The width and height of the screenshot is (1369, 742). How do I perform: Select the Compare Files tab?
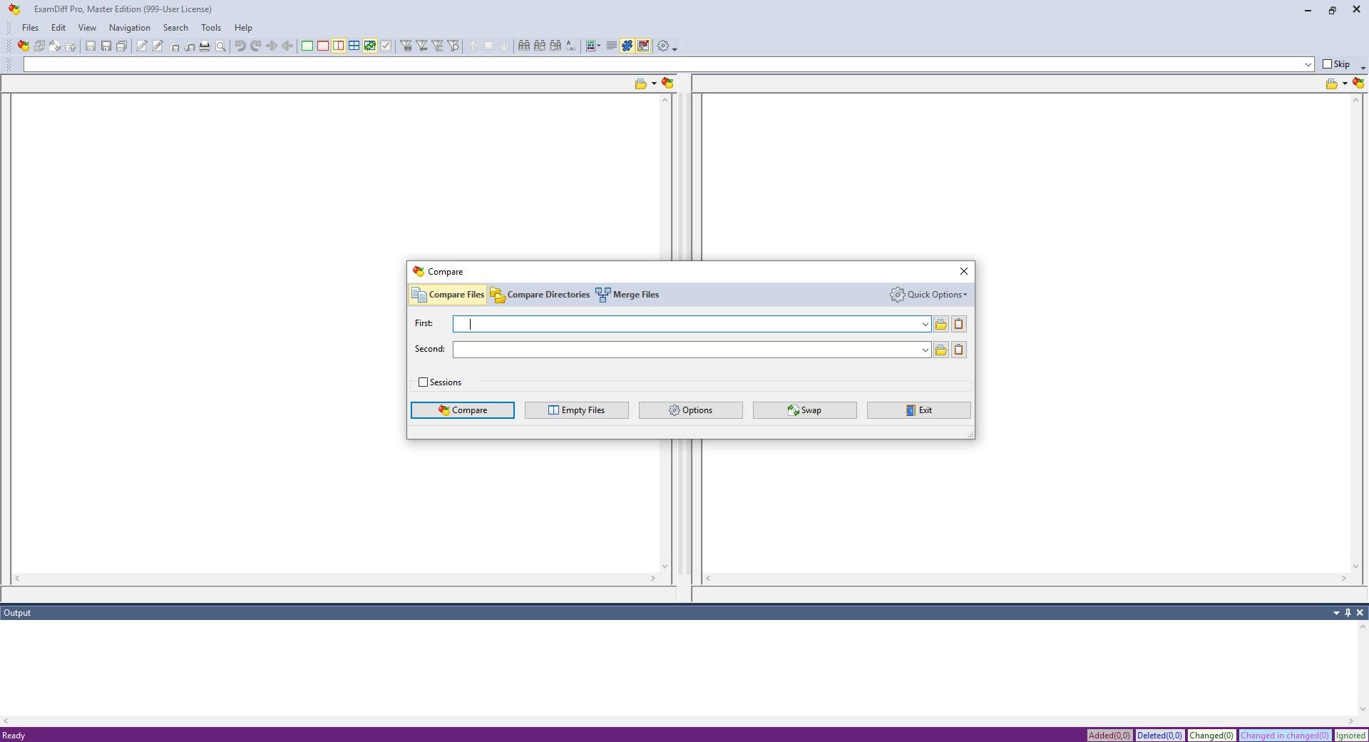[x=448, y=295]
